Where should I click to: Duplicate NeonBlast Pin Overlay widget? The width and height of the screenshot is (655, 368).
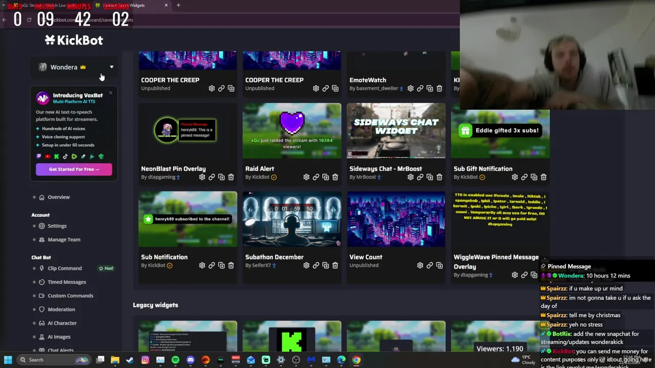click(x=222, y=177)
